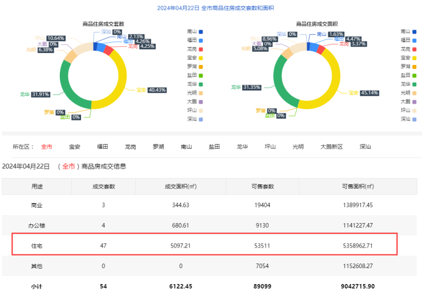Choose the 盐田 district tab
Image resolution: width=422 pixels, height=296 pixels.
(214, 146)
